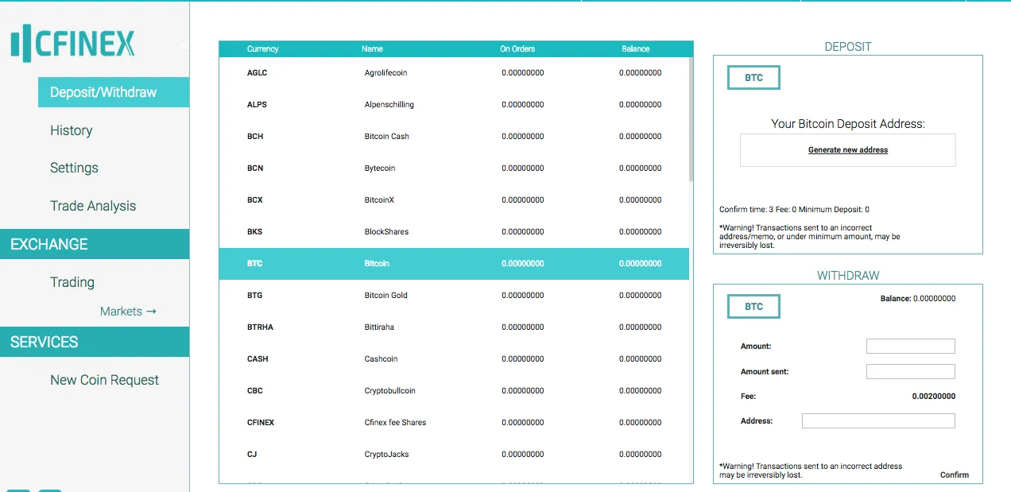Sort the table by Balance column
The width and height of the screenshot is (1011, 492).
636,49
